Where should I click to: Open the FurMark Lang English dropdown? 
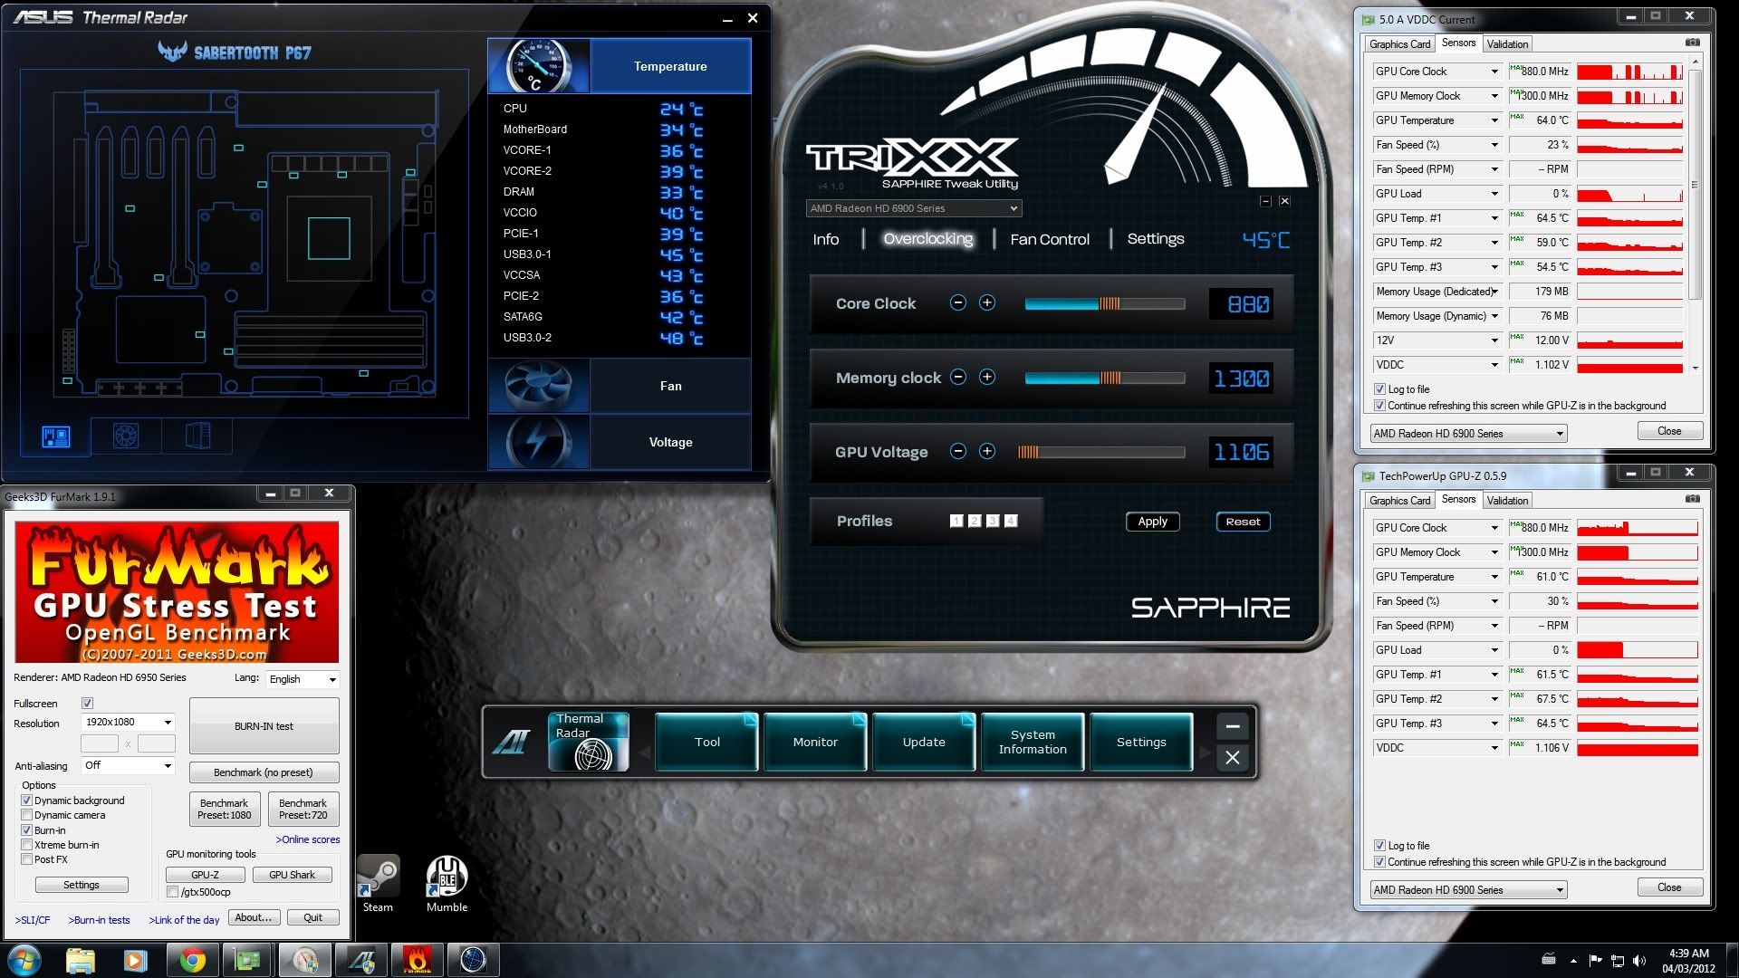click(x=303, y=679)
